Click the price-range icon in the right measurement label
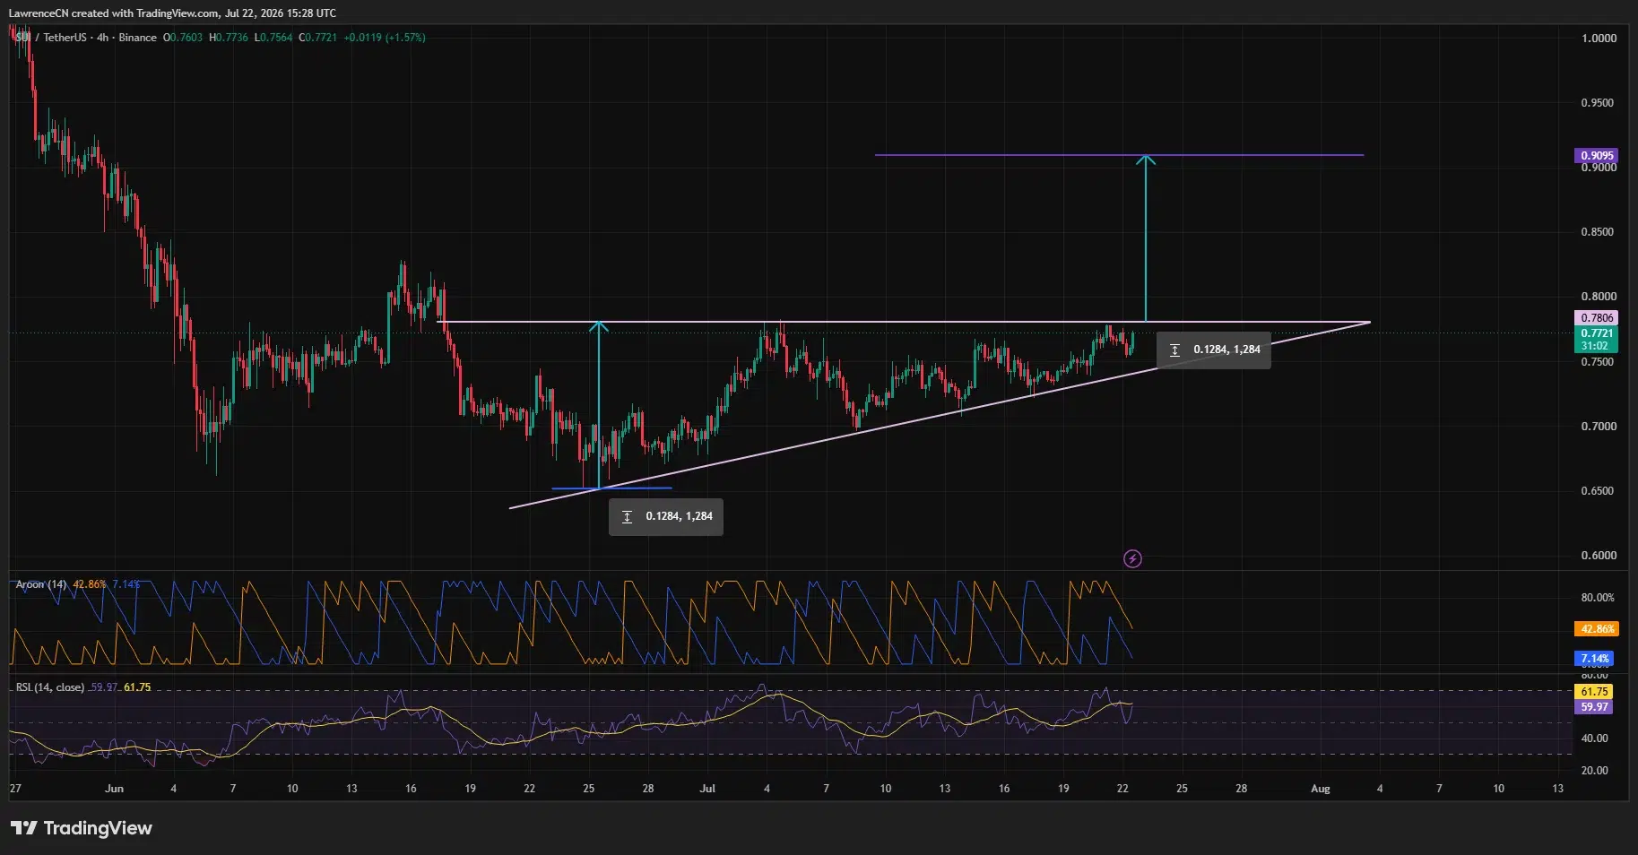 pos(1174,350)
